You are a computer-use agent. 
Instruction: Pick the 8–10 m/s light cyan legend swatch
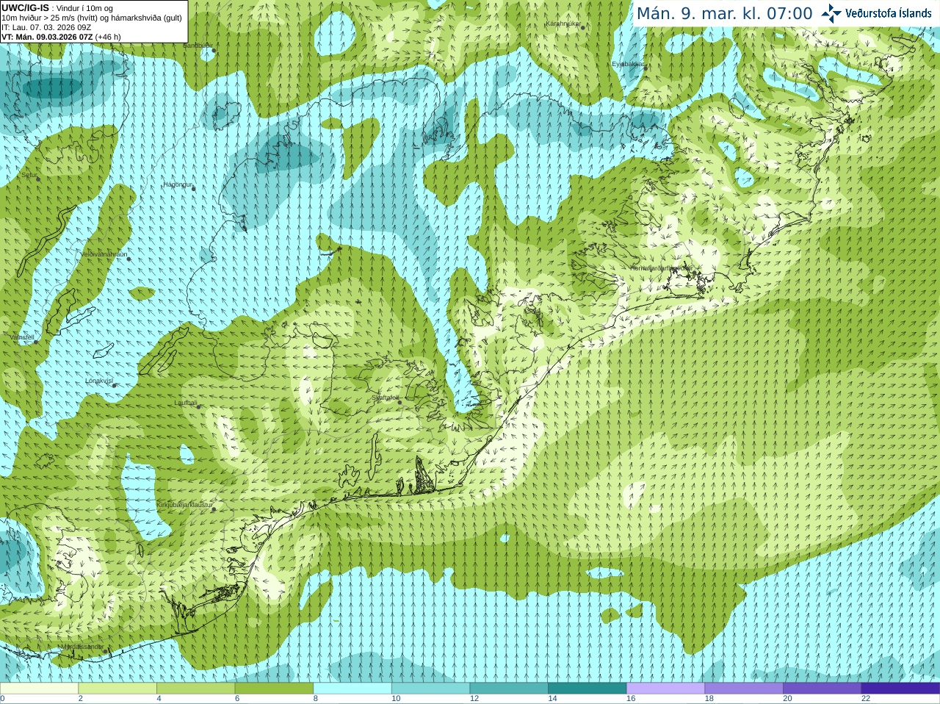(352, 689)
